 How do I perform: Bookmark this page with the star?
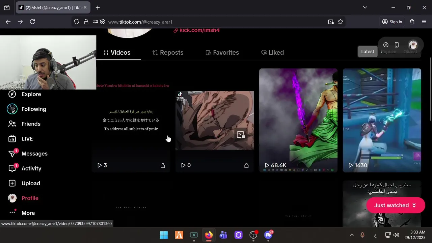(x=340, y=22)
